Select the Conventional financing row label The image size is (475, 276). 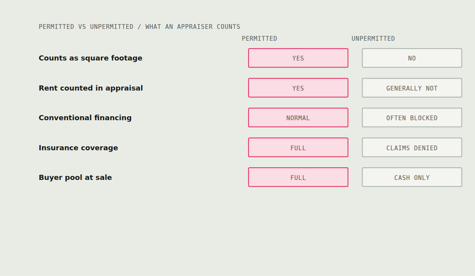tap(85, 117)
